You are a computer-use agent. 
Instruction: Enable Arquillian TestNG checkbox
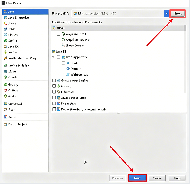point(59,39)
